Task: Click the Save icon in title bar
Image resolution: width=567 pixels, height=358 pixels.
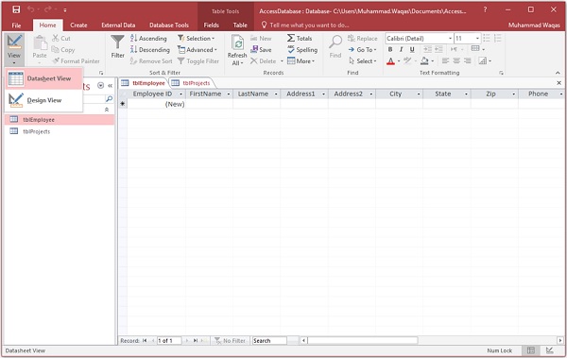Action: pos(16,9)
